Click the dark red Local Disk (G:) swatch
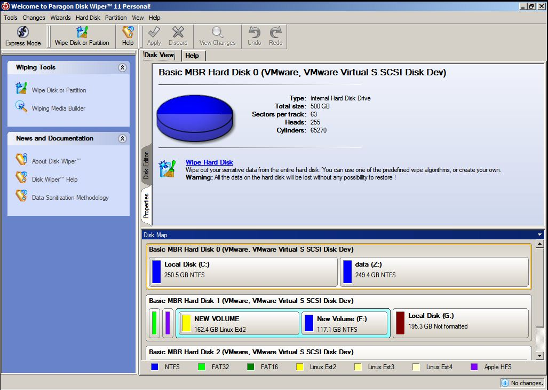The image size is (548, 390). pyautogui.click(x=400, y=323)
